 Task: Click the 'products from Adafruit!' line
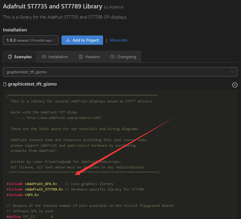point(34,151)
